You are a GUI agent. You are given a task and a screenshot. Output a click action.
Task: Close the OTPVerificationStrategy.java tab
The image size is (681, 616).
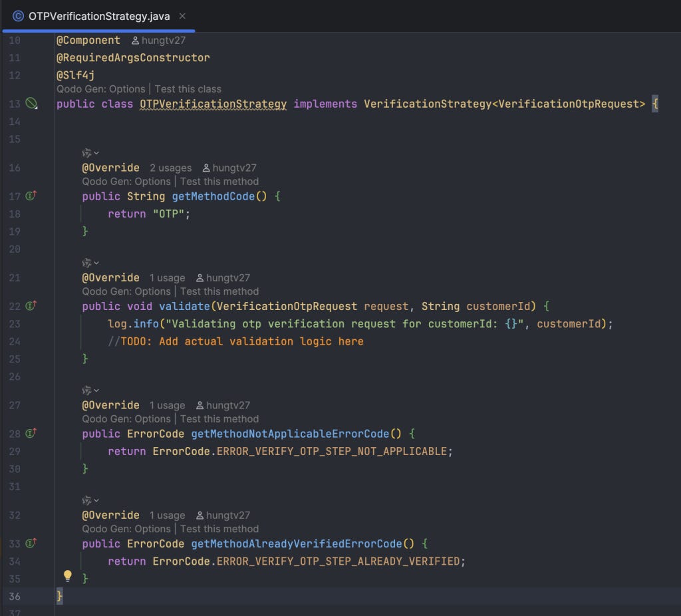(x=182, y=16)
